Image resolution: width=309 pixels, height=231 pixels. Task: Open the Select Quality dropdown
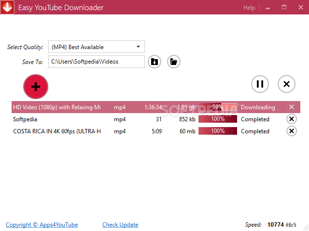(x=97, y=47)
